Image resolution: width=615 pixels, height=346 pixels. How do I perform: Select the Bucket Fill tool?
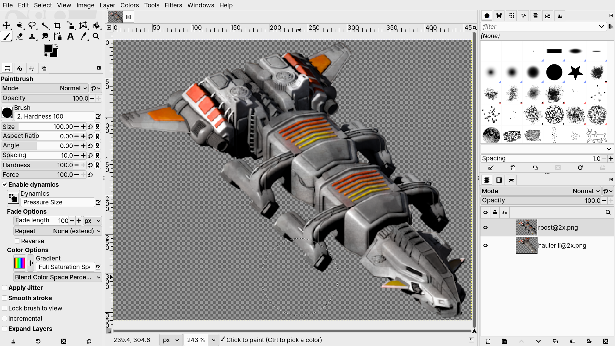[96, 26]
